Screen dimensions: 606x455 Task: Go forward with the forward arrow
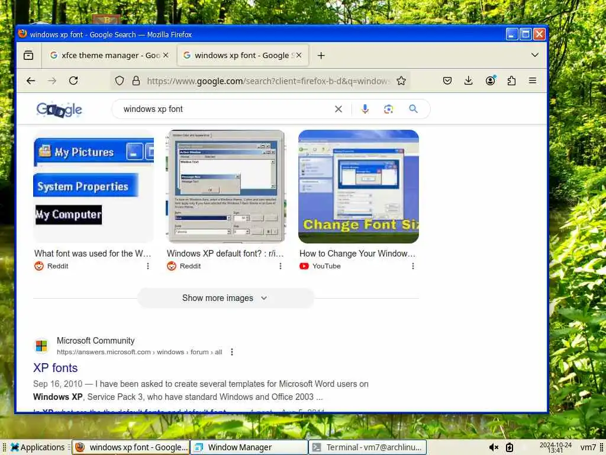[x=52, y=81]
